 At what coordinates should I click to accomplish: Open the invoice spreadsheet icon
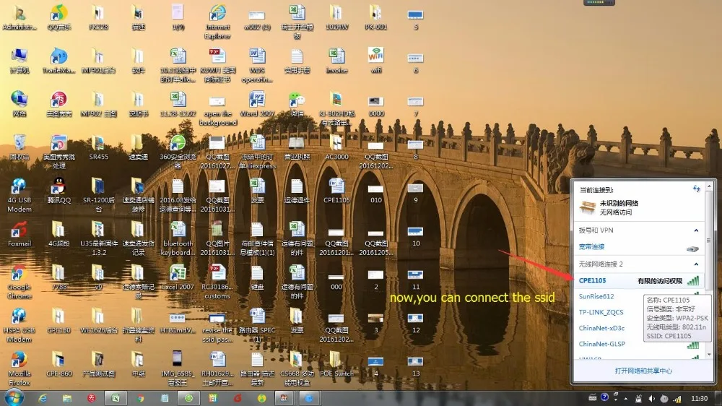pyautogui.click(x=336, y=61)
